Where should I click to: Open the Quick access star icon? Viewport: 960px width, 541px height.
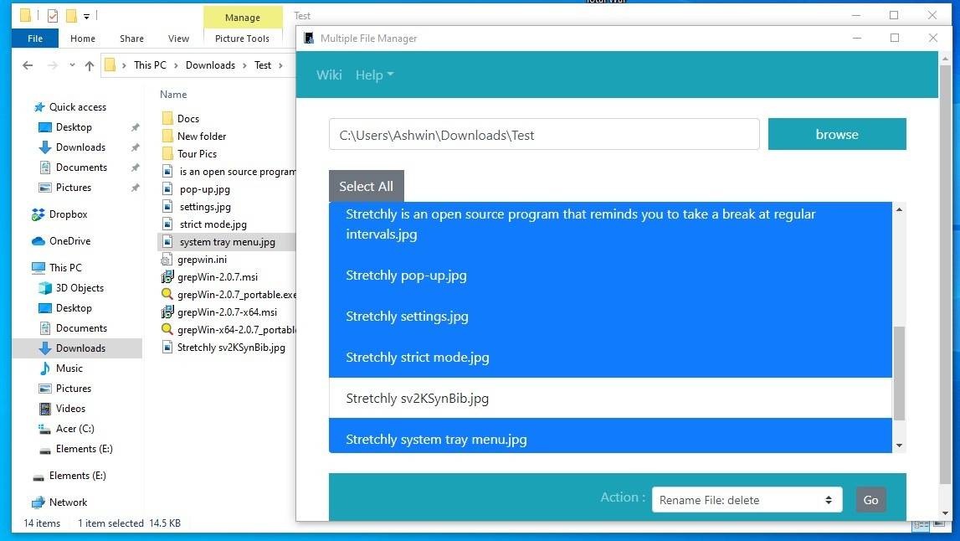point(39,107)
